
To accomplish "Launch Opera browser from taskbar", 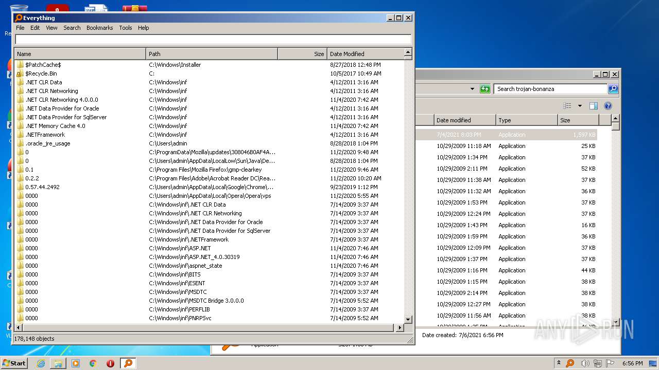I will tap(110, 363).
